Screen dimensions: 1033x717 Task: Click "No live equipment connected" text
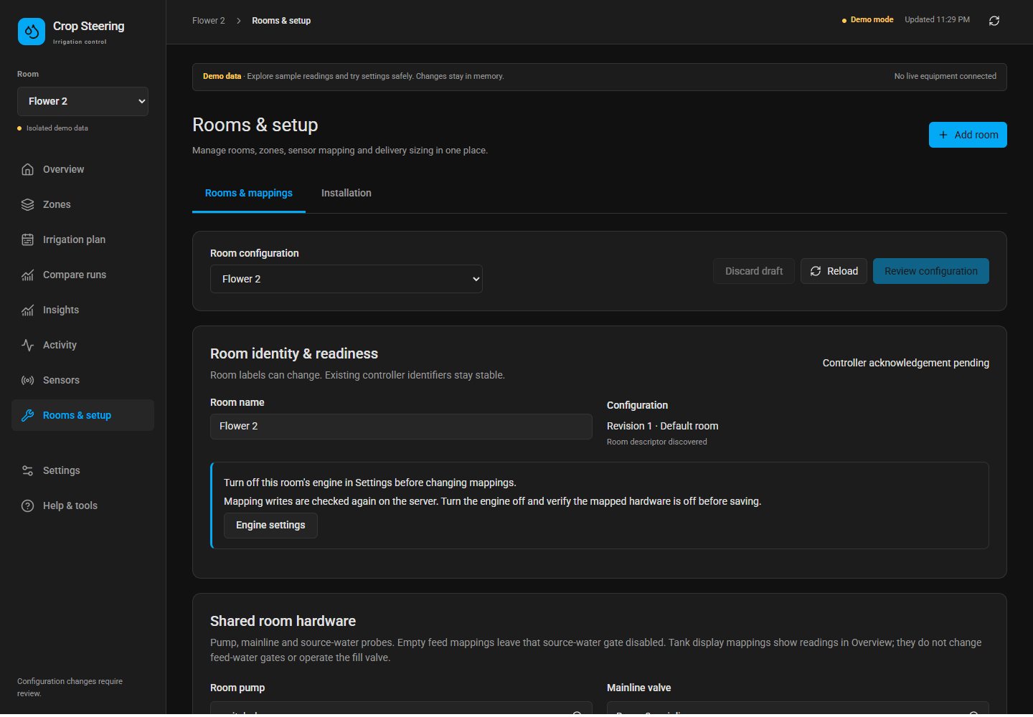tap(945, 76)
